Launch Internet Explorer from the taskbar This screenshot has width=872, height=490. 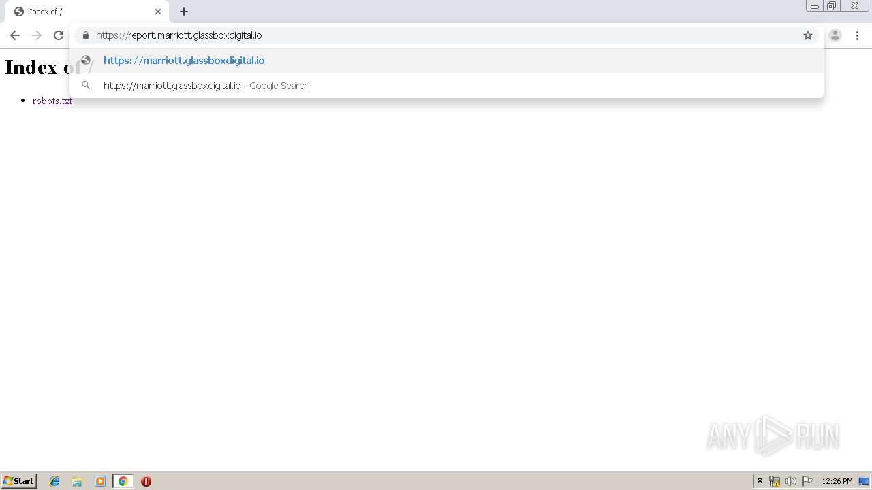[x=54, y=481]
